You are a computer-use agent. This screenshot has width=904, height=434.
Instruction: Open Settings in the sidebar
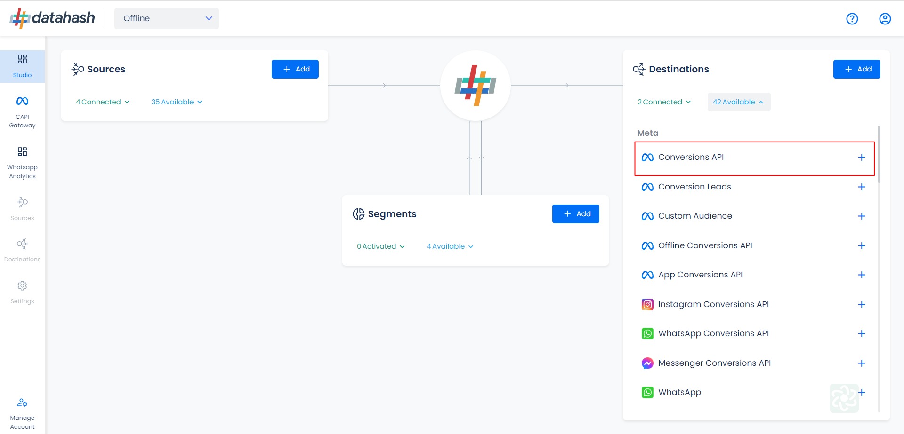click(x=22, y=292)
